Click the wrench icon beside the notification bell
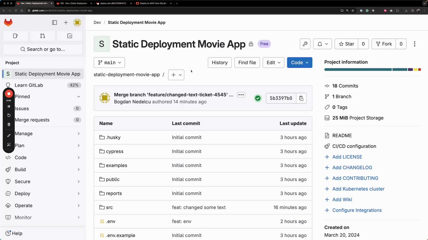This screenshot has width=428, height=240. 305,44
